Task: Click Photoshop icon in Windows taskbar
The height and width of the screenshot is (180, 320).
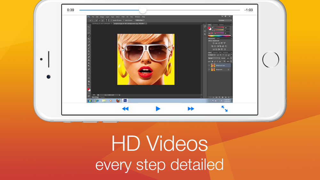Action: click(125, 100)
